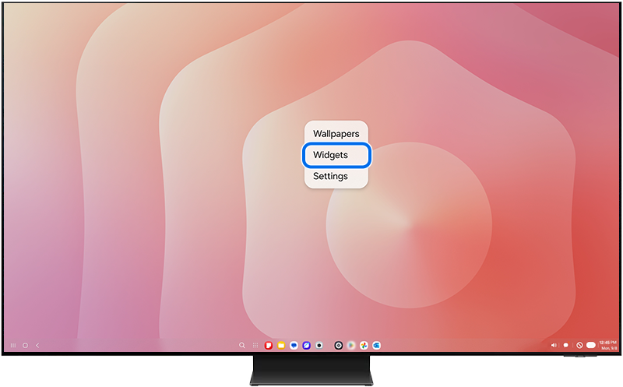Click the clock showing 12:45 PM
Screen dimensions: 623x387
coord(607,343)
